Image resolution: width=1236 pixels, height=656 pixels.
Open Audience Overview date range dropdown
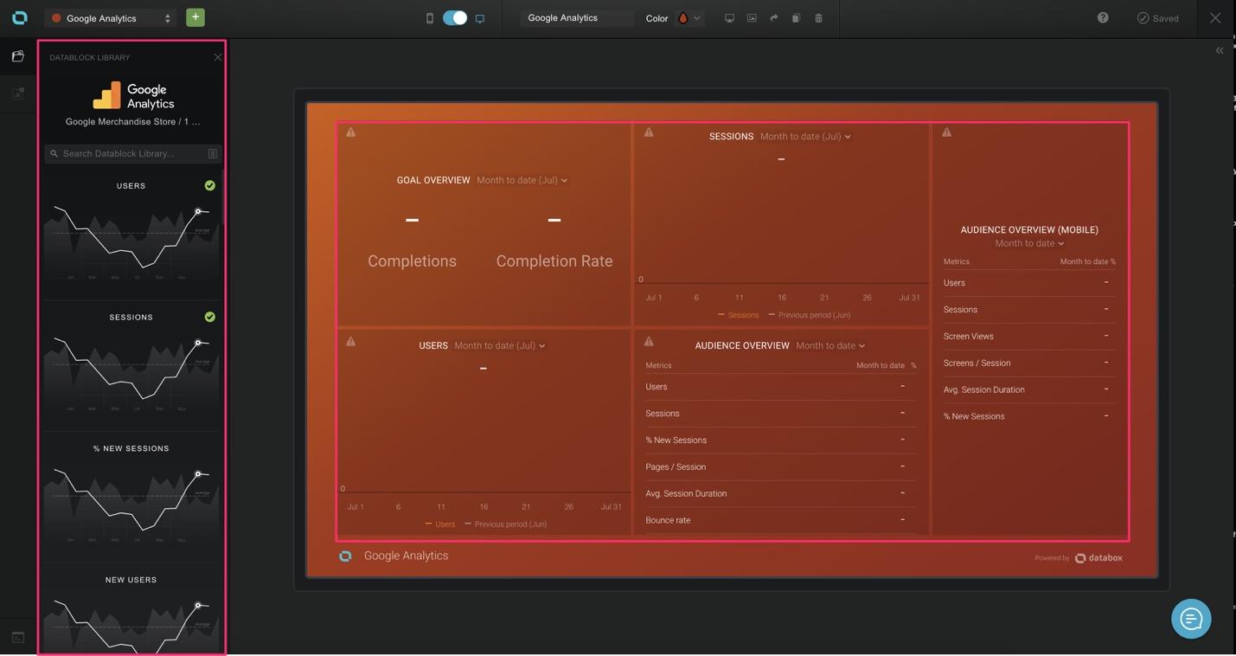tap(830, 345)
